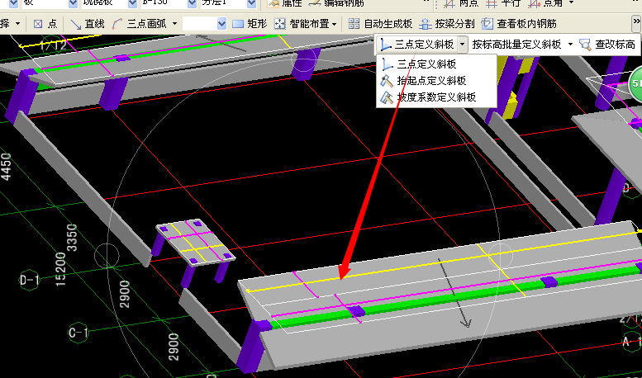Viewport: 642px width, 378px height.
Task: Open 查看板内钢筋 rebar viewer
Action: tap(519, 24)
